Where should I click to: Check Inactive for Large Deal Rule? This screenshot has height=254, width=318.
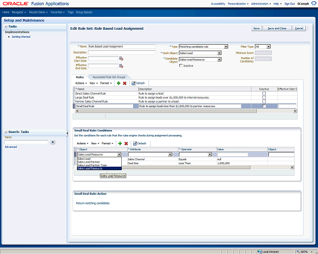[264, 97]
